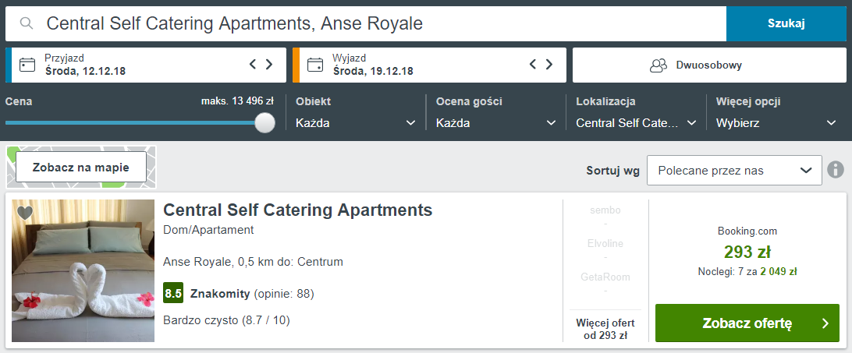Advance check-in date with next arrow
Image resolution: width=852 pixels, height=353 pixels.
coord(269,64)
